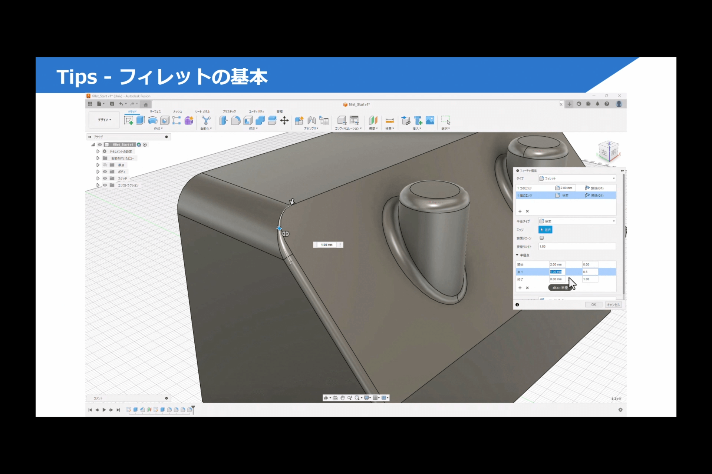The height and width of the screenshot is (474, 712).
Task: Click OK in the feature edit dialog
Action: [x=594, y=305]
